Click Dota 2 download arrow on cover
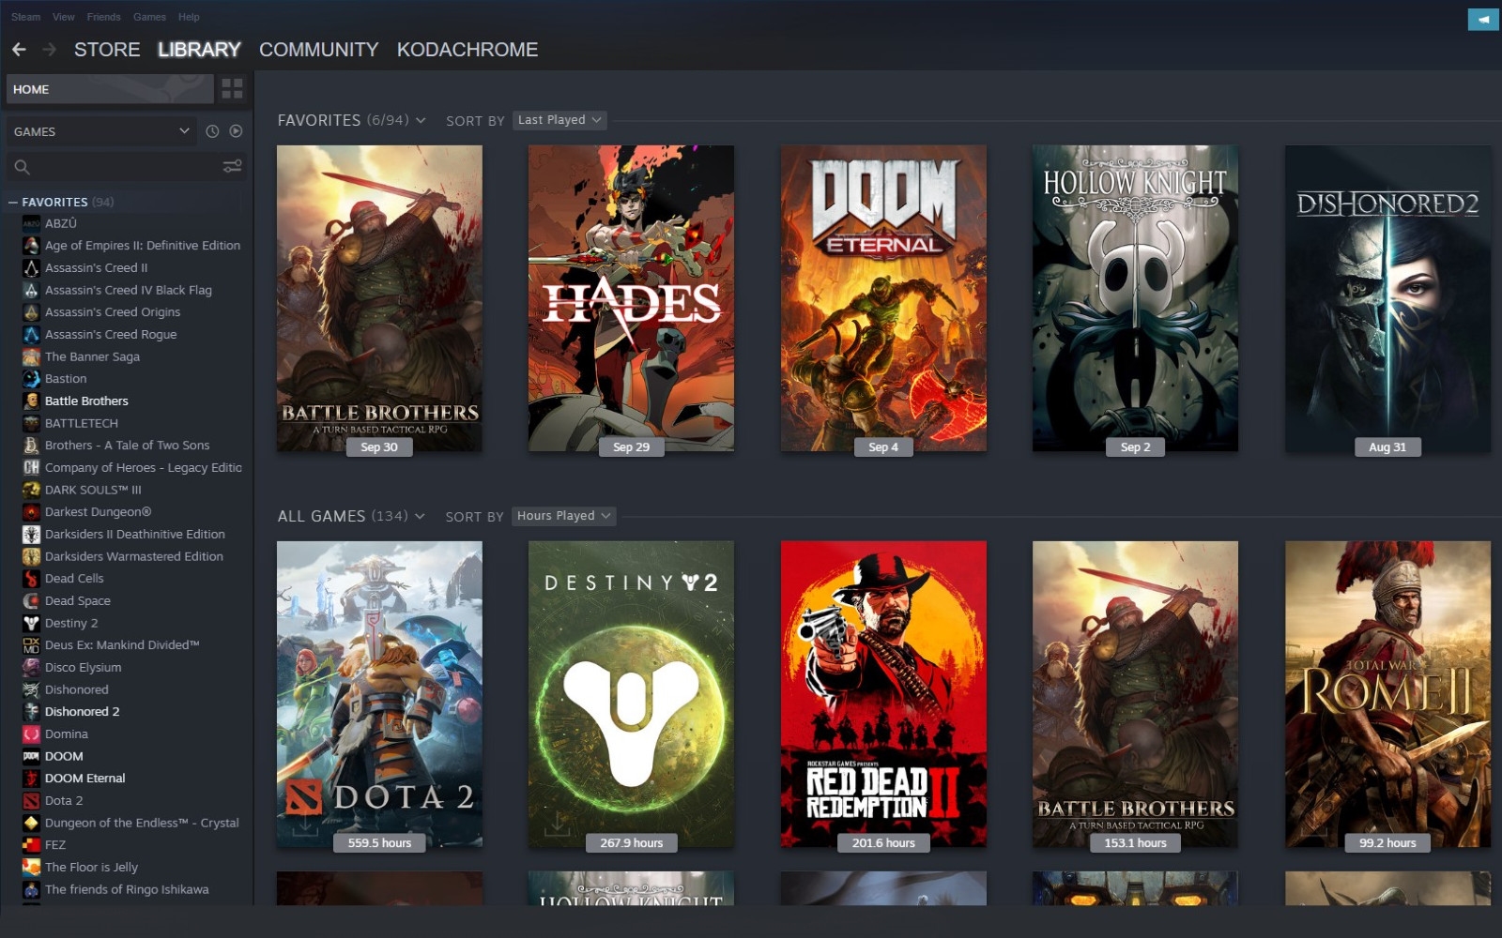The width and height of the screenshot is (1502, 938). (x=304, y=825)
